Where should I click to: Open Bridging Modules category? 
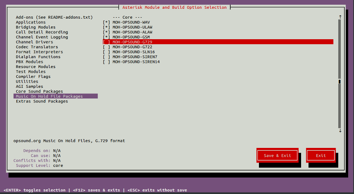36,27
